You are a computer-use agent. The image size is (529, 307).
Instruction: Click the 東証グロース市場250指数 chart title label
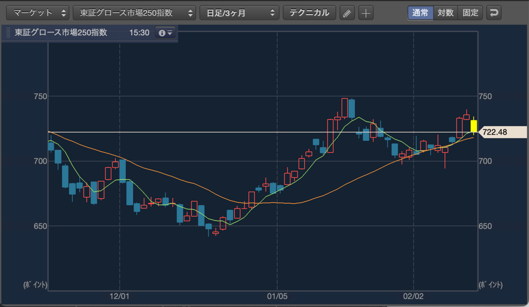(x=61, y=33)
